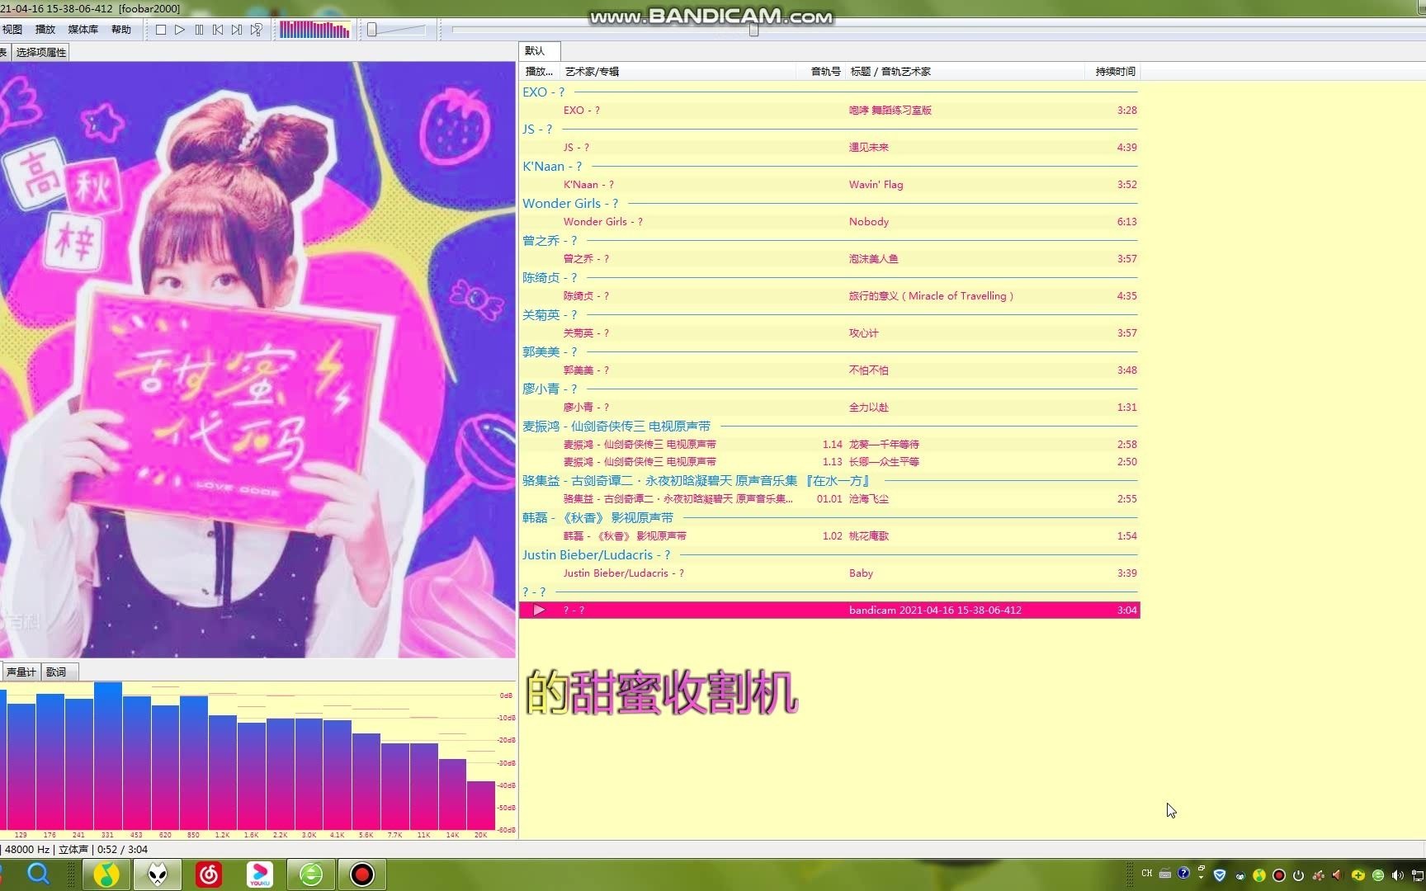
Task: Select the playing bandicam 2021-04-16 track
Action: pos(829,610)
